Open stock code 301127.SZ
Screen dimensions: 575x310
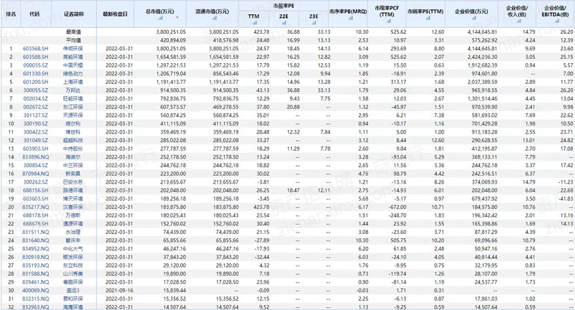point(35,116)
